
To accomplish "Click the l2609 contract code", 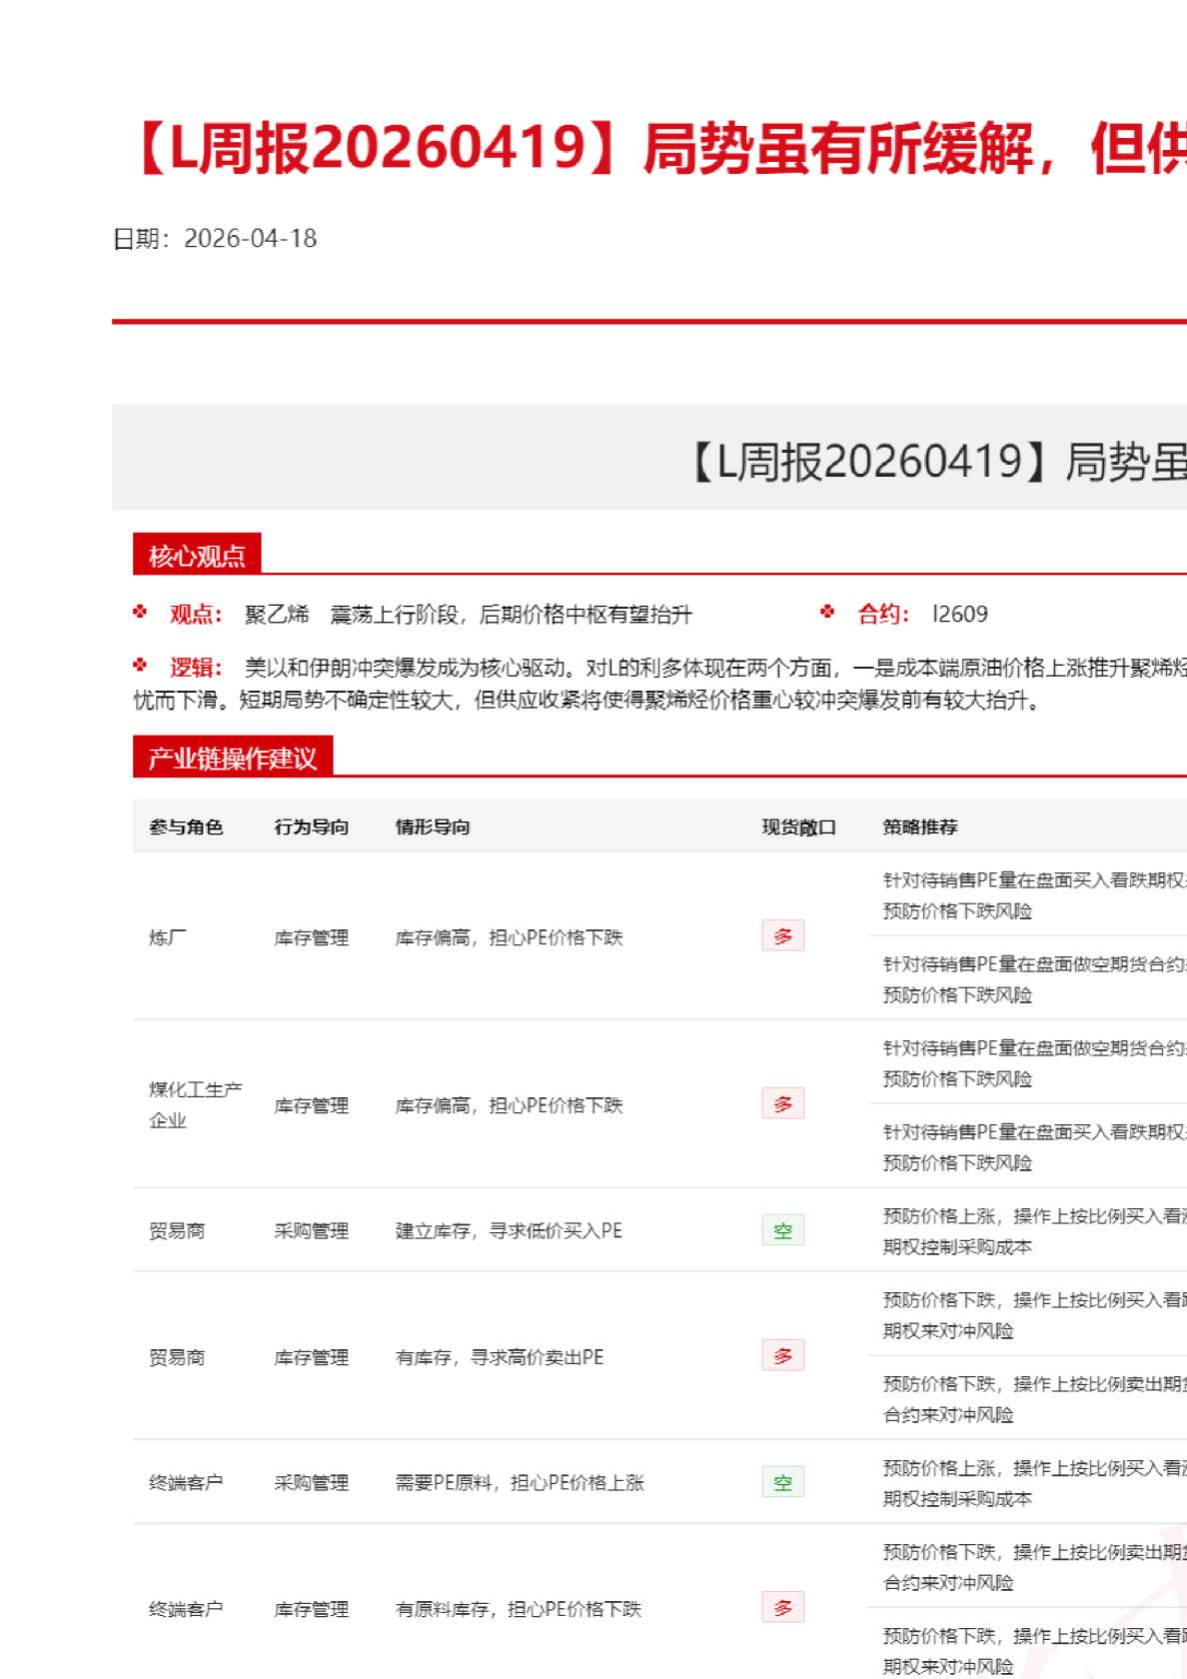I will tap(959, 614).
